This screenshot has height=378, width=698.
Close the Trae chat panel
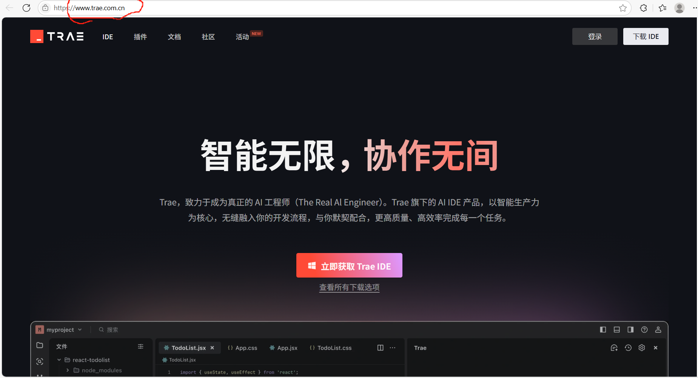click(x=656, y=348)
